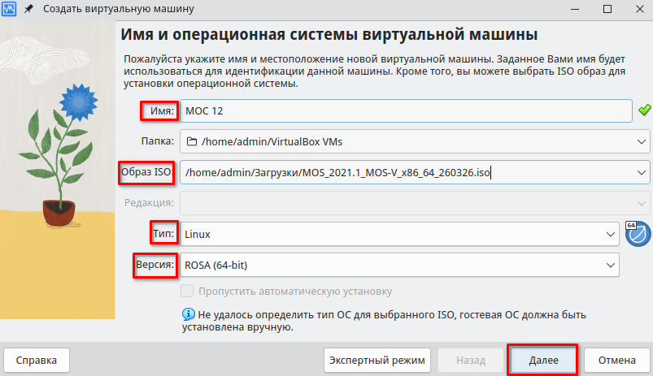Click the Справка help button
This screenshot has height=376, width=653.
pyautogui.click(x=37, y=360)
